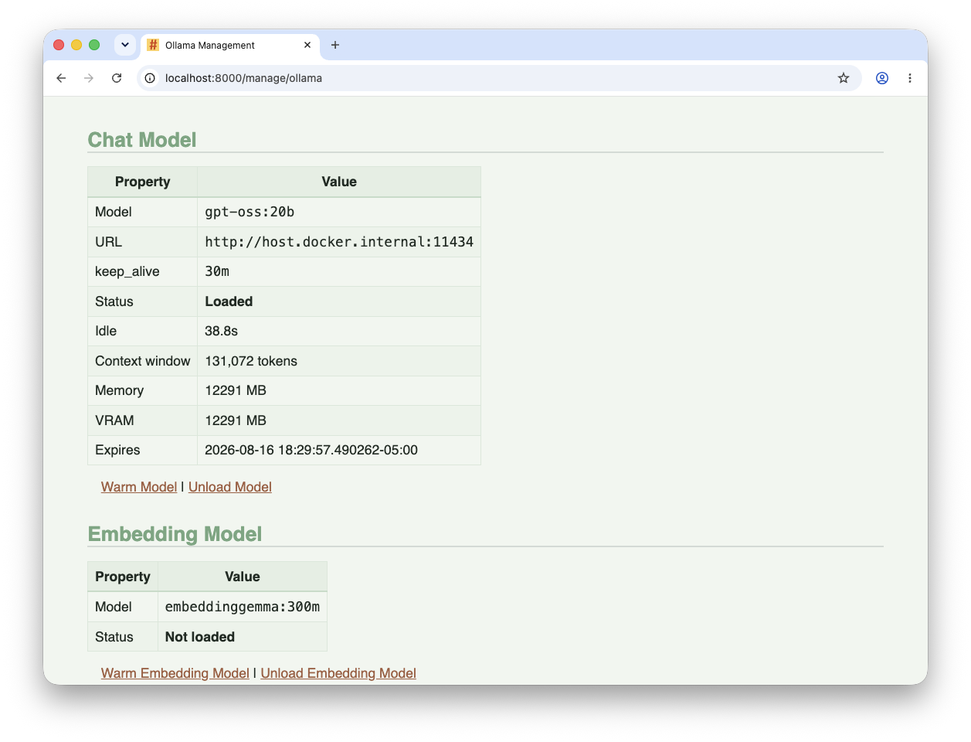
Task: Click the Idle value 38.8s
Action: point(221,331)
